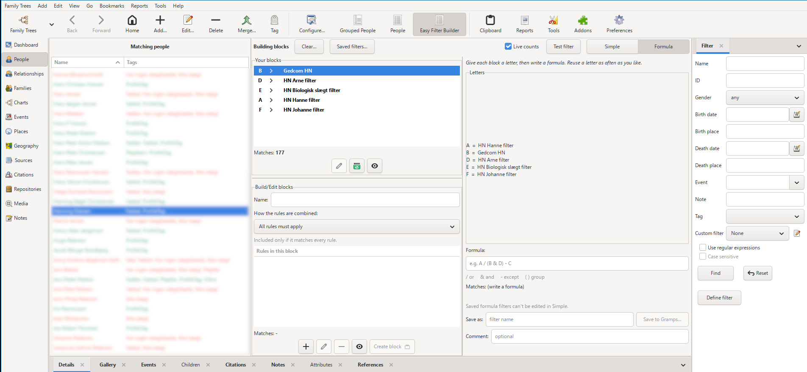
Task: Open rule combination dropdown
Action: point(356,227)
